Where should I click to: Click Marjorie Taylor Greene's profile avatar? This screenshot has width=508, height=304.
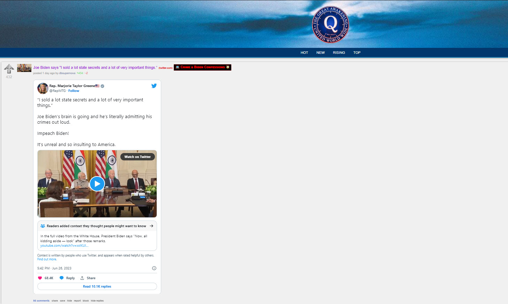click(43, 88)
